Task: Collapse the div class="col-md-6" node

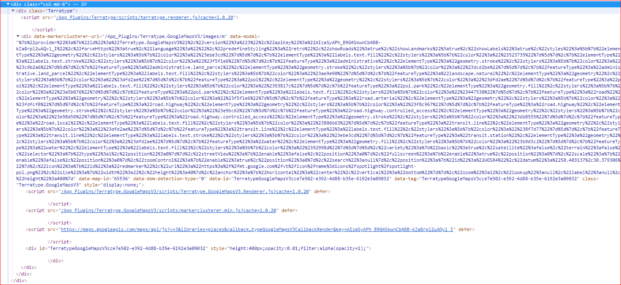Action: coord(8,4)
